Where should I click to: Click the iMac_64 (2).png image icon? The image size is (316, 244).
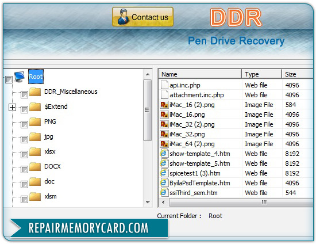(164, 144)
